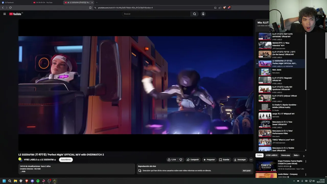Open the YouTube hamburger guide menu

coord(5,14)
